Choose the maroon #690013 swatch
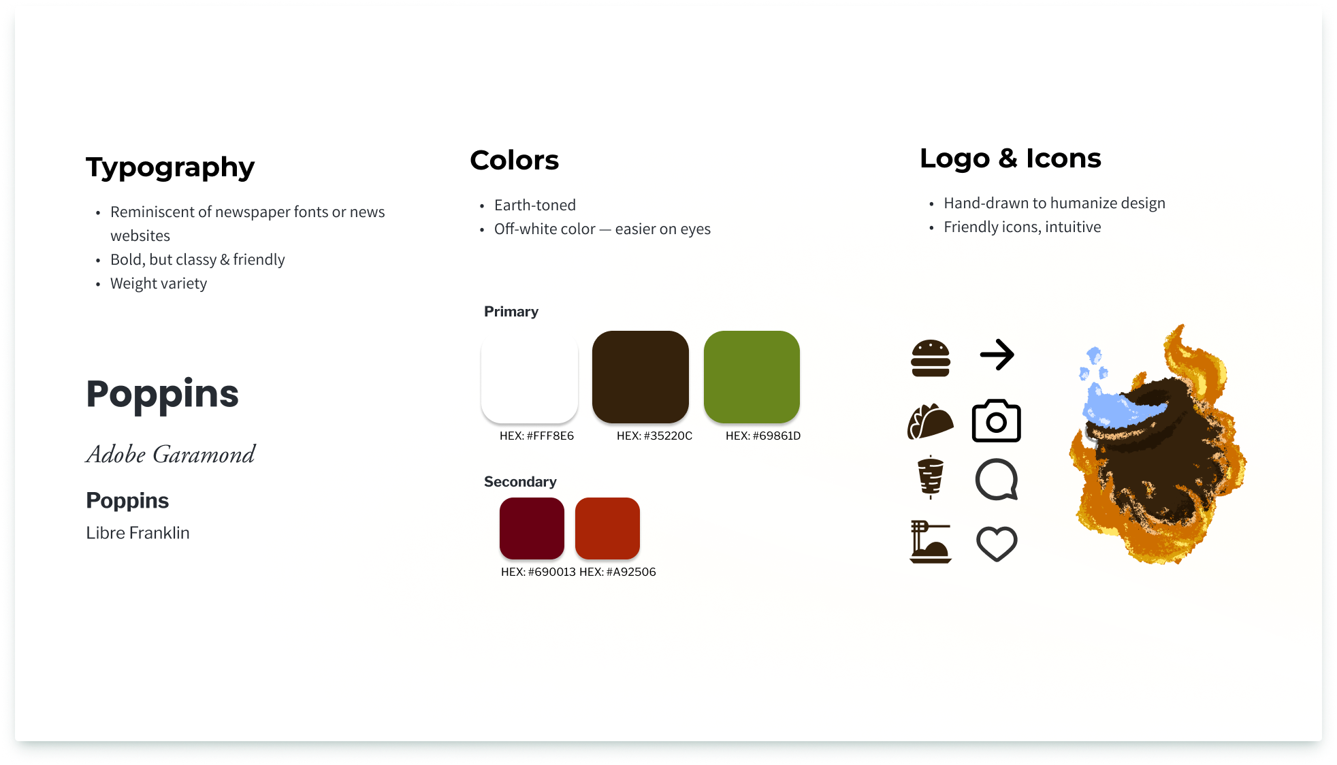 [532, 528]
